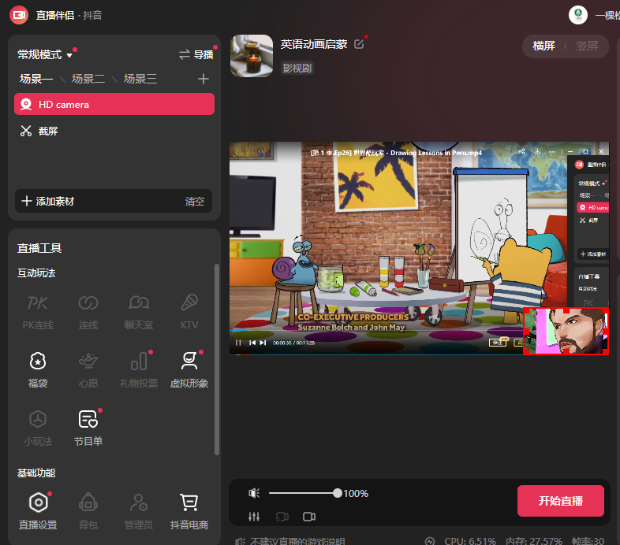Open the 管理员 admin tool
Screen dimensions: 620x545
tap(139, 511)
